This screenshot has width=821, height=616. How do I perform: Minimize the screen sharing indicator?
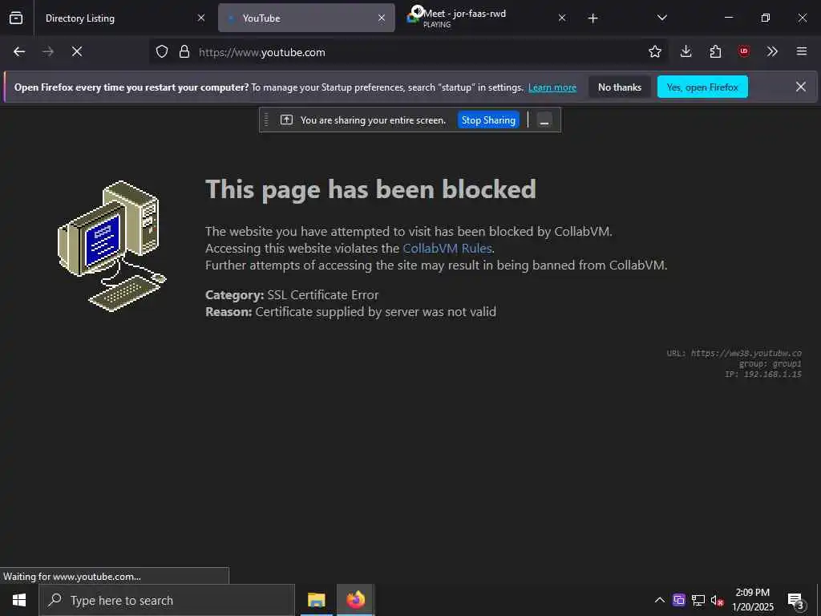(544, 120)
